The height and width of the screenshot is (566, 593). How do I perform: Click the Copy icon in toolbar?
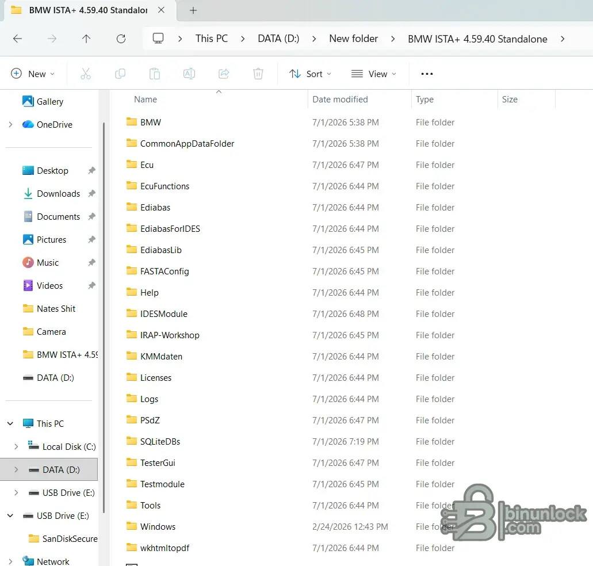pos(120,74)
